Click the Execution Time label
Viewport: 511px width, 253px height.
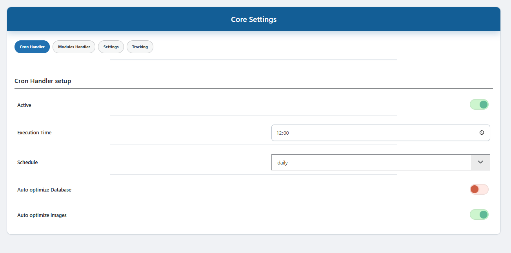(x=35, y=133)
